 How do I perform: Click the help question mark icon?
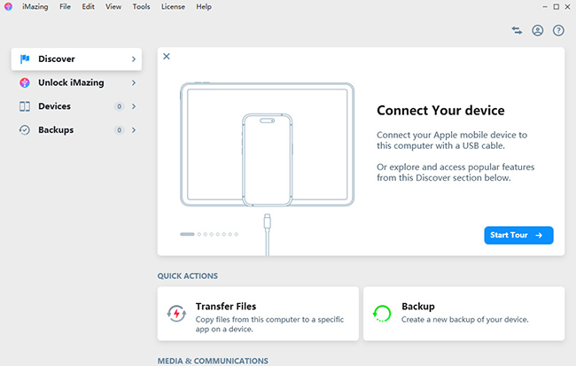(558, 30)
